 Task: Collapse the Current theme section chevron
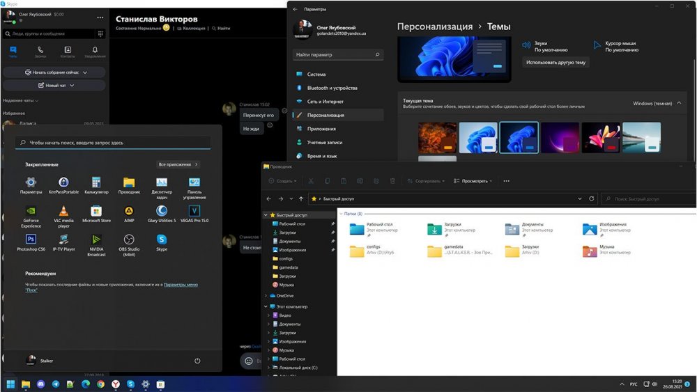[680, 103]
